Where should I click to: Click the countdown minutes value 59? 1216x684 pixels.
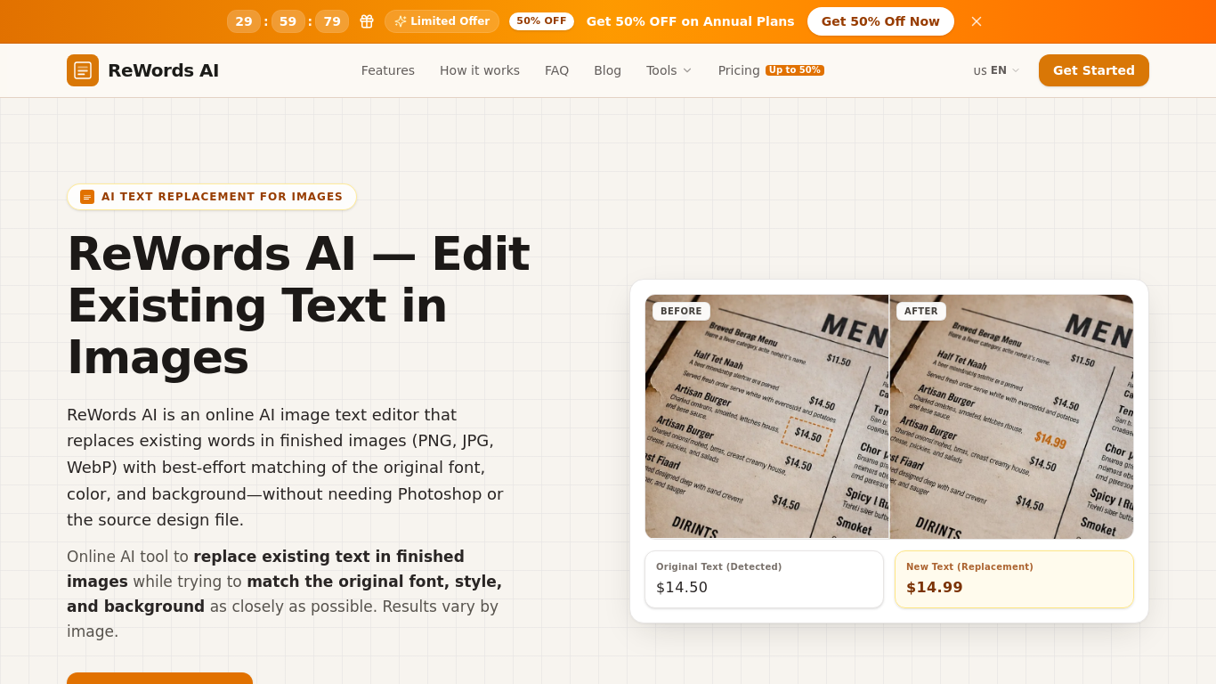288,21
